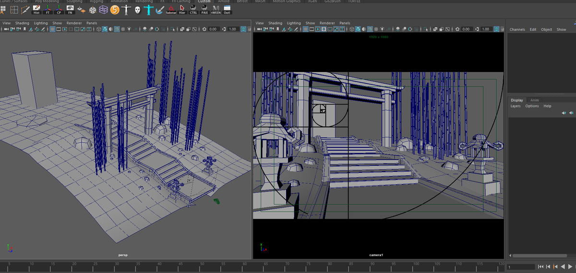Open Shading menu in persp panel

pyautogui.click(x=22, y=23)
